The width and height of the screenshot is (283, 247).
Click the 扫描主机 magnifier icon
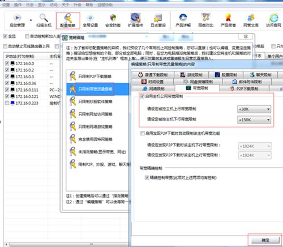coord(44,18)
